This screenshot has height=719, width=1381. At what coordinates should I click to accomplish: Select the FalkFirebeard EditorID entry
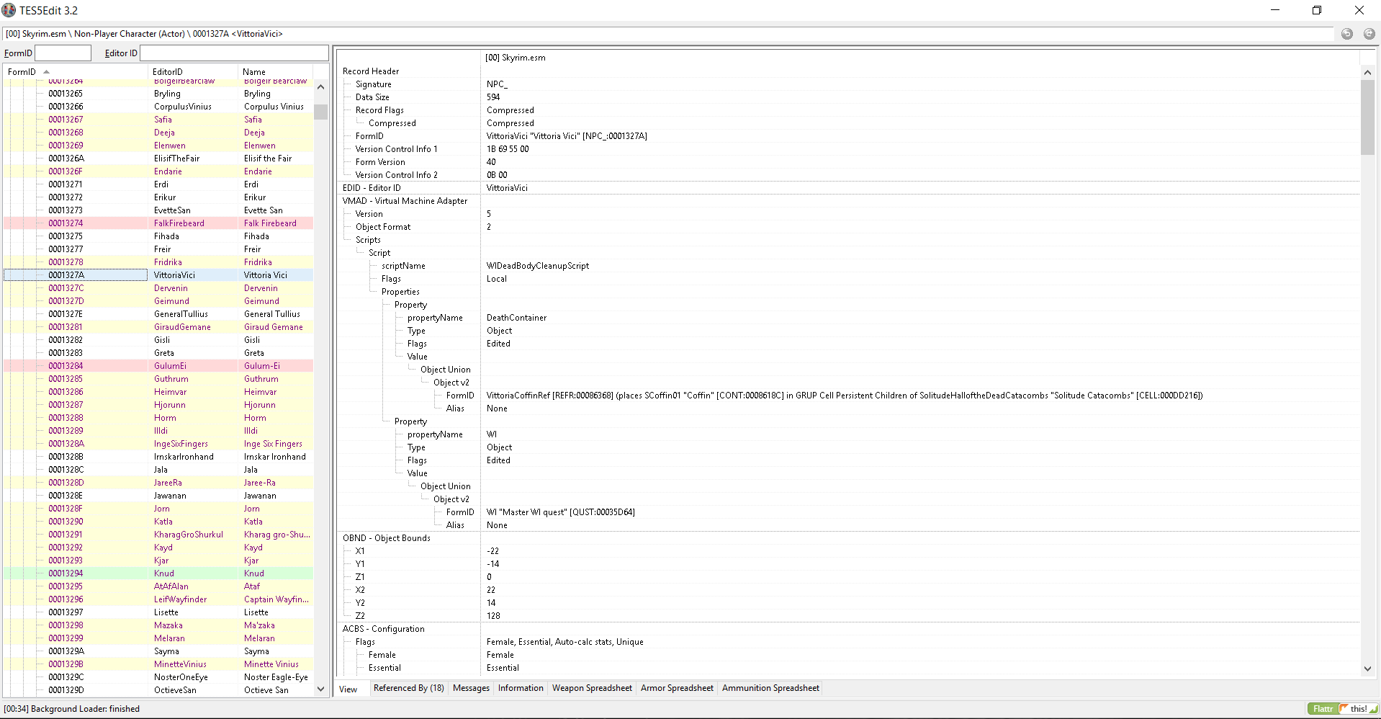click(x=179, y=223)
